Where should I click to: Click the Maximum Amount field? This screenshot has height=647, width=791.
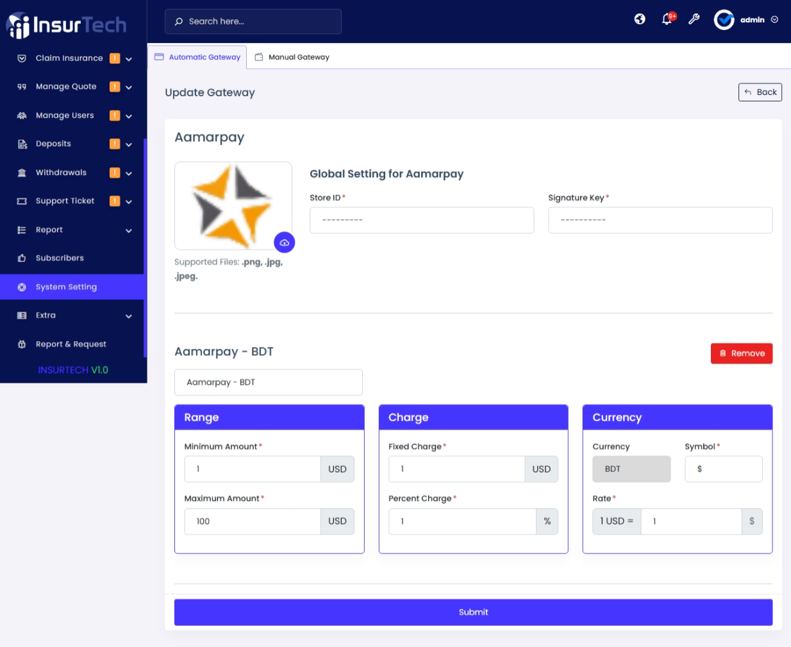tap(253, 521)
